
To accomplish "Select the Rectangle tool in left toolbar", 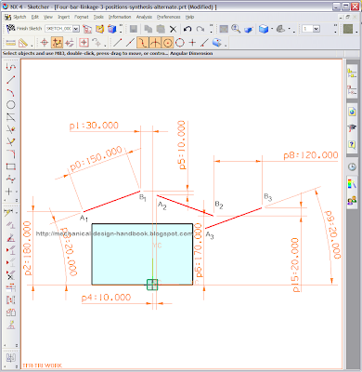I will [x=11, y=166].
